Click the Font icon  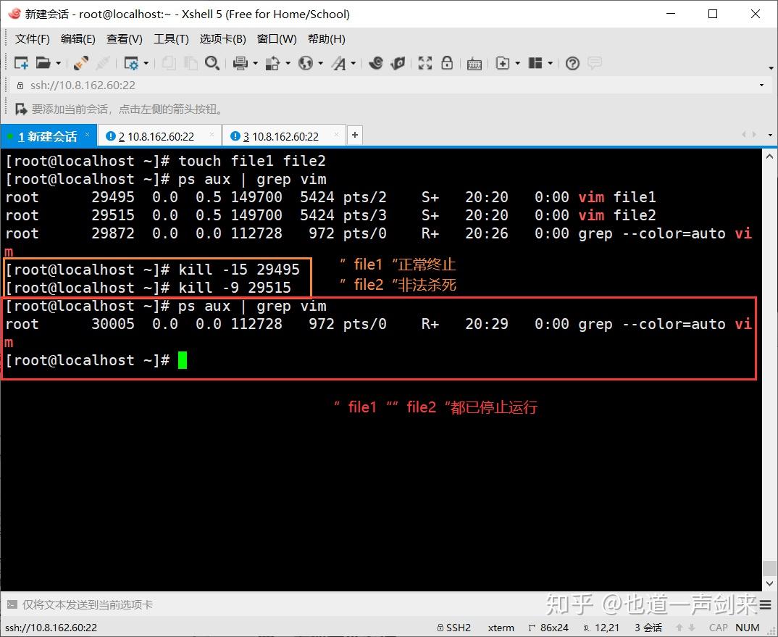coord(339,63)
